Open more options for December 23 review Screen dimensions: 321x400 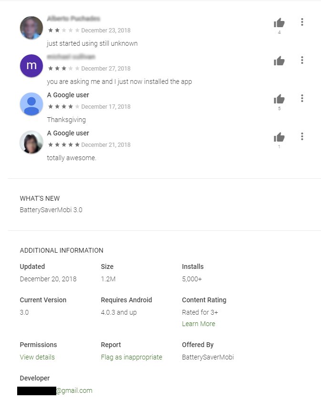(302, 22)
